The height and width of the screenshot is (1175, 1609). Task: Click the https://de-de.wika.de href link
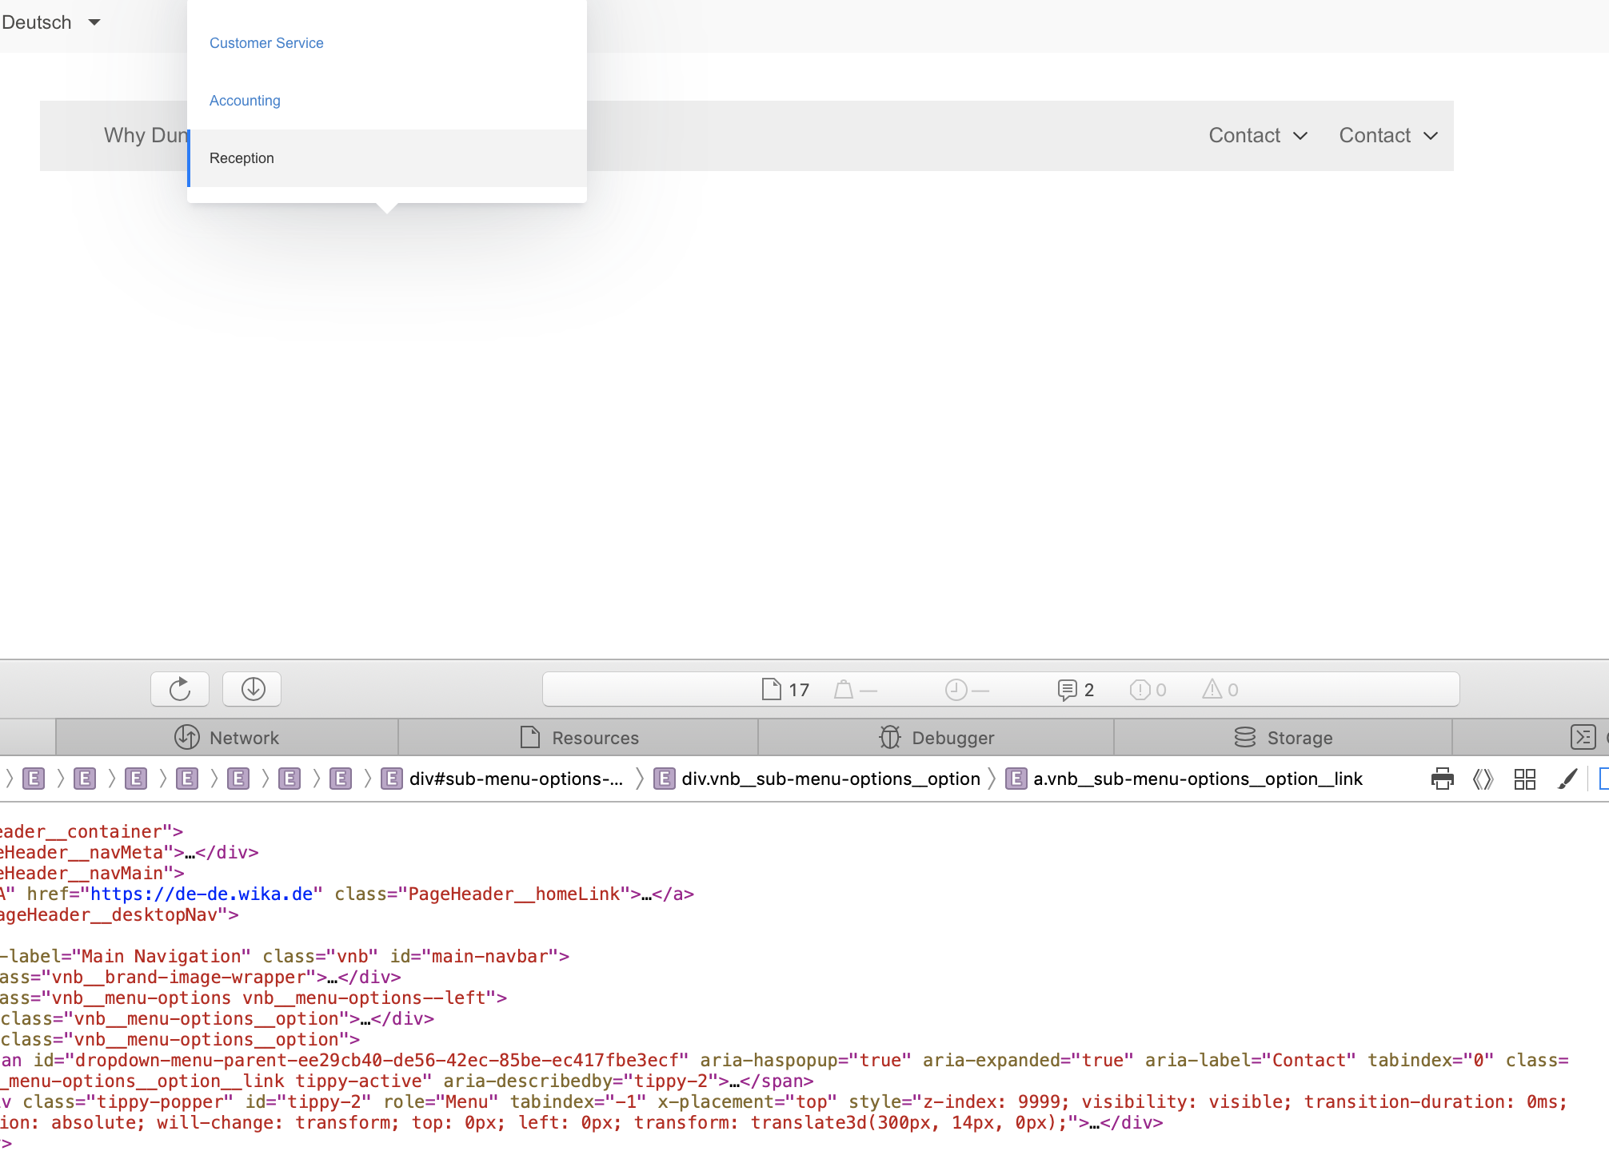tap(202, 894)
